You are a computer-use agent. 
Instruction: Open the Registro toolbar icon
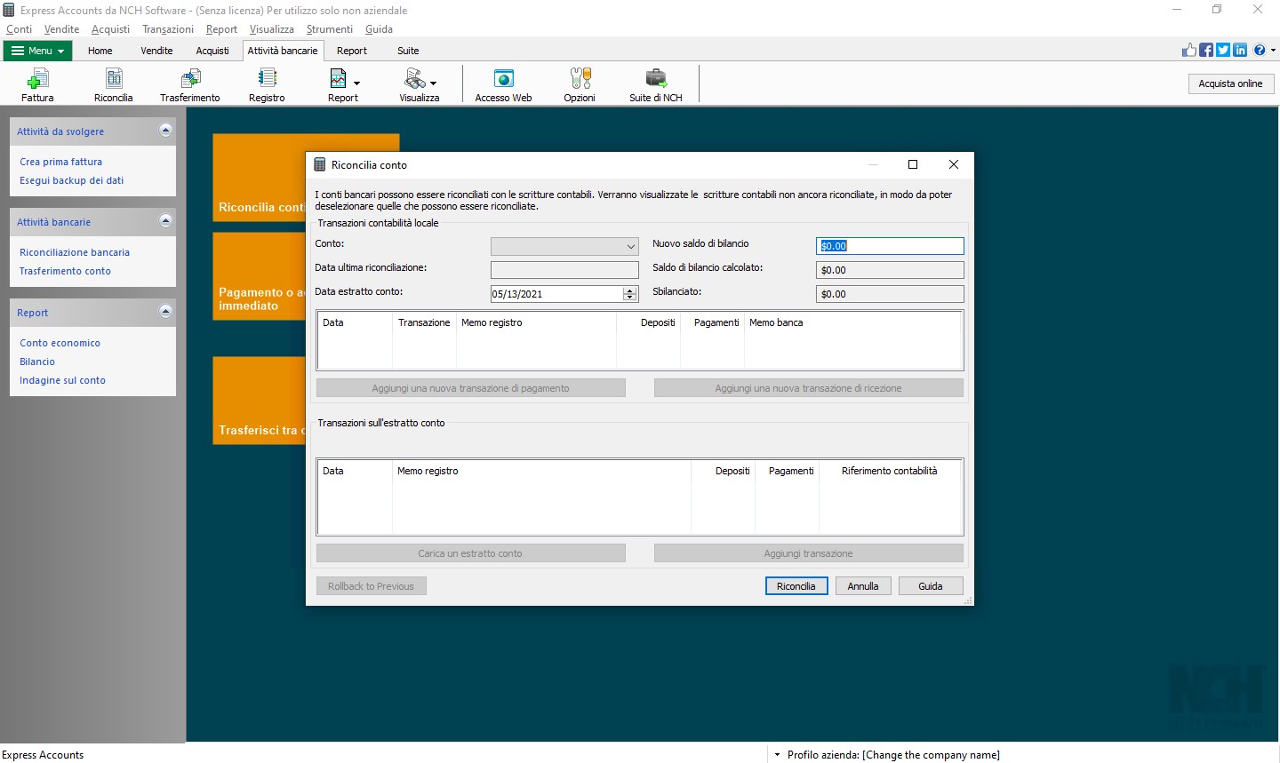(x=267, y=84)
